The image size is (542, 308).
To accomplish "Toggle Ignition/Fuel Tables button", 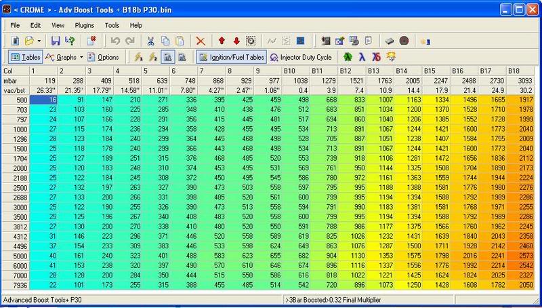I will click(232, 57).
